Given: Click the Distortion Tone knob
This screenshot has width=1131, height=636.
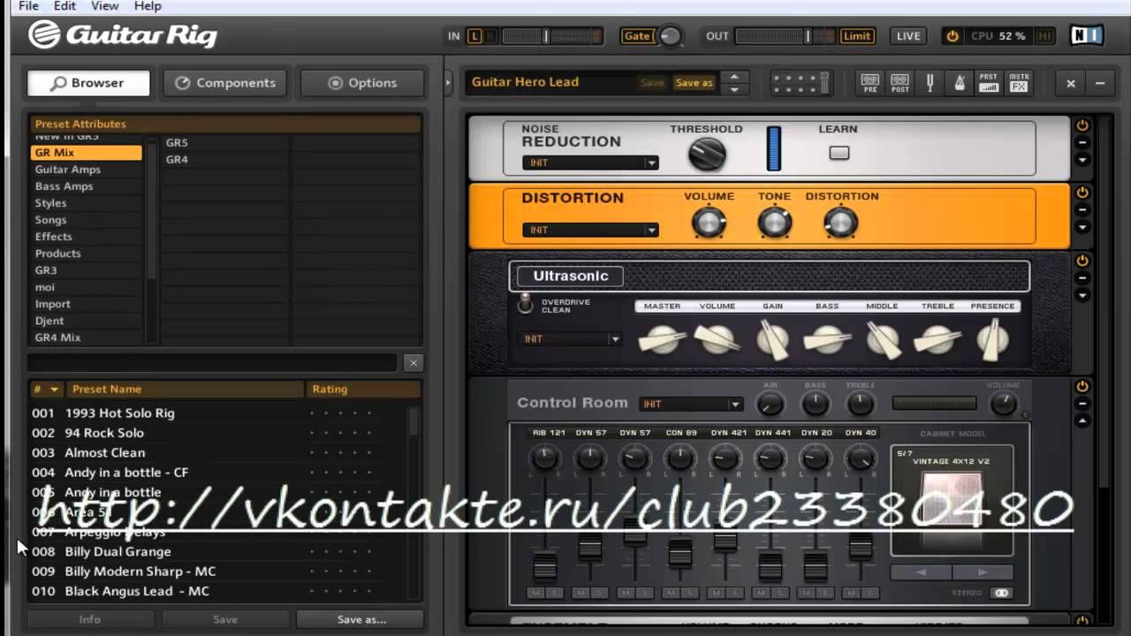Looking at the screenshot, I should [775, 223].
